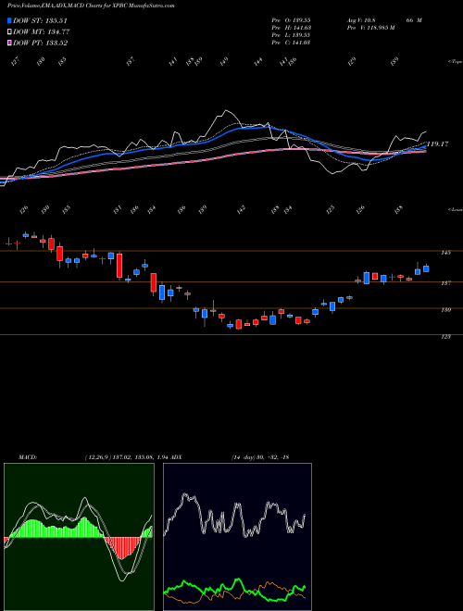463x611 pixels.
Task: Click the 119.17 label beside the EMA lines
Action: pyautogui.click(x=438, y=144)
